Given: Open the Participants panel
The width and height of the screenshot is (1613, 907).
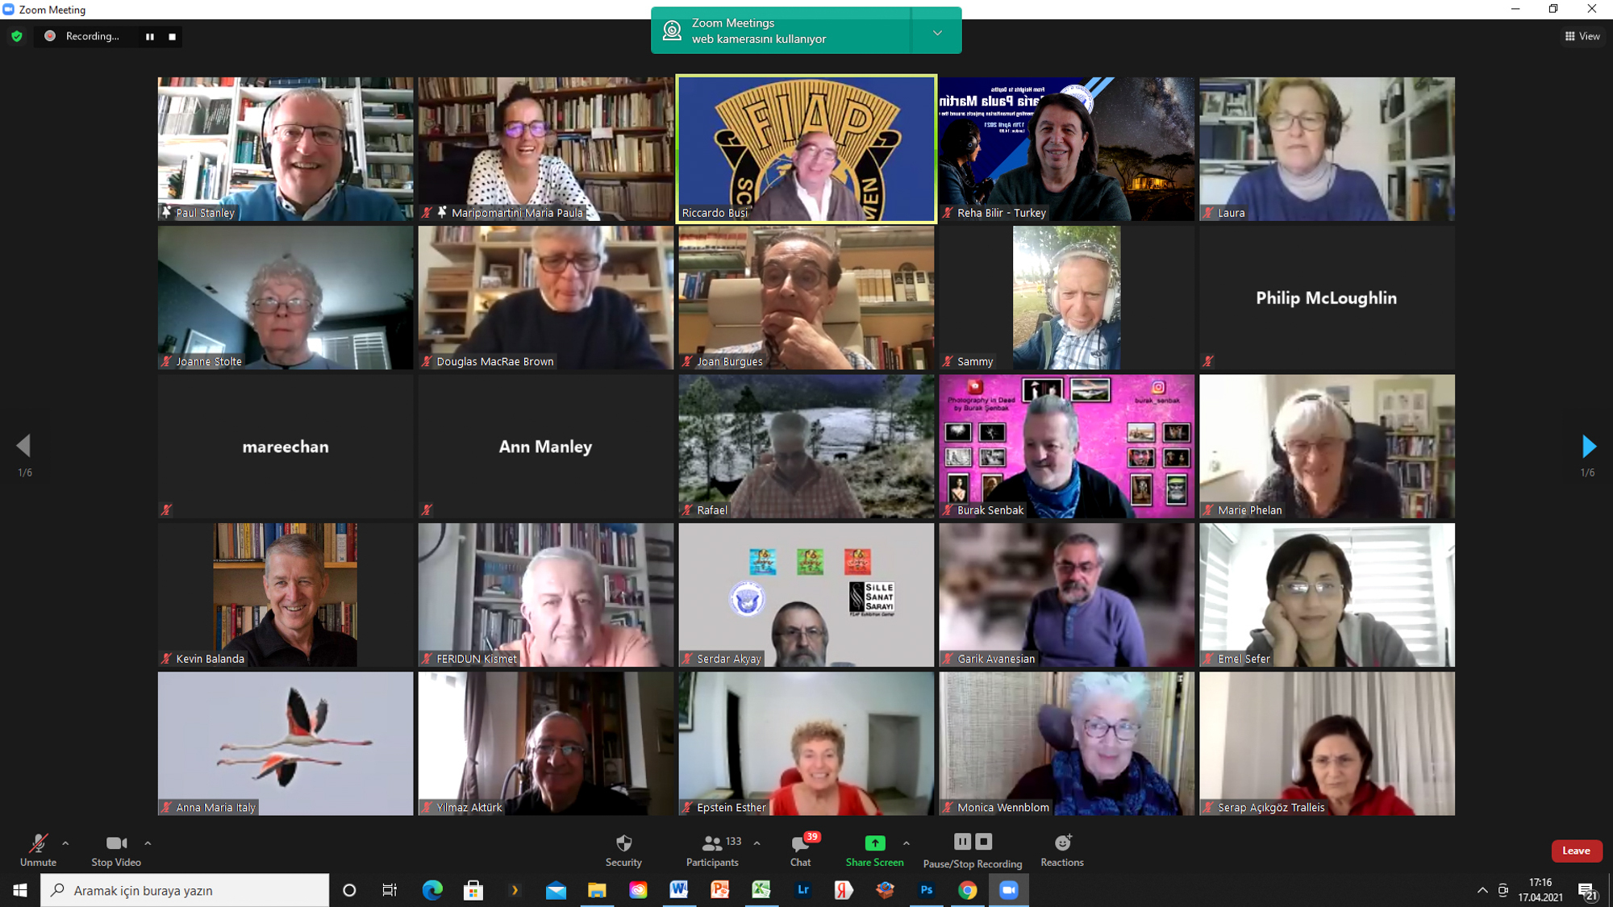Looking at the screenshot, I should (712, 844).
